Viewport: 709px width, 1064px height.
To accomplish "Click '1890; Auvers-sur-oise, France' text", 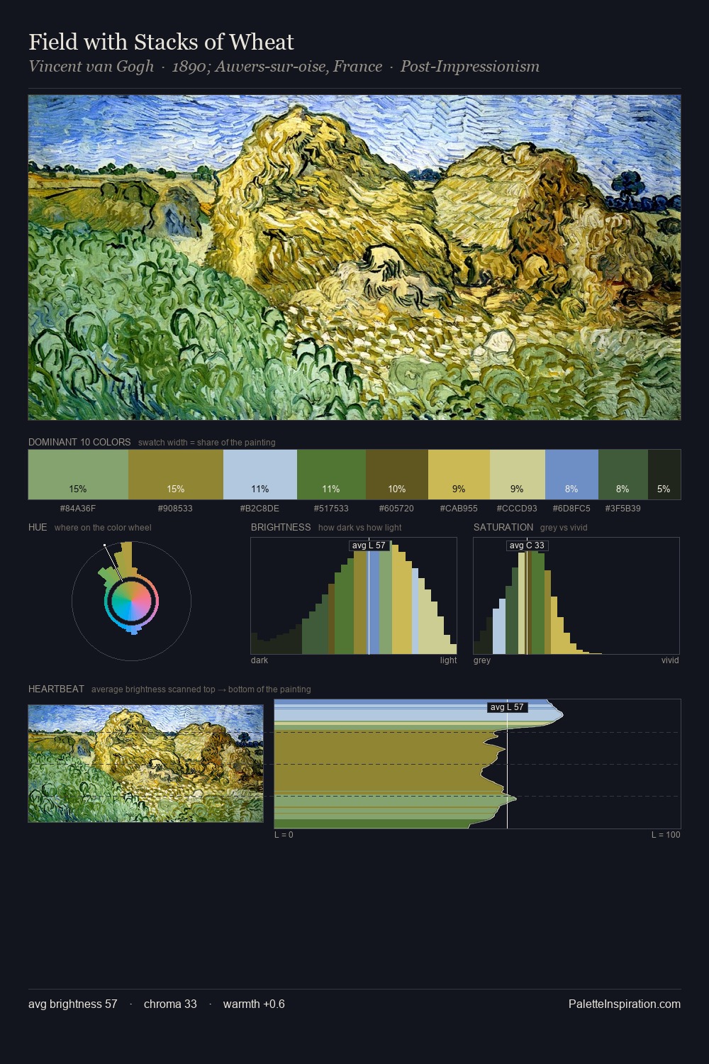I will 277,67.
